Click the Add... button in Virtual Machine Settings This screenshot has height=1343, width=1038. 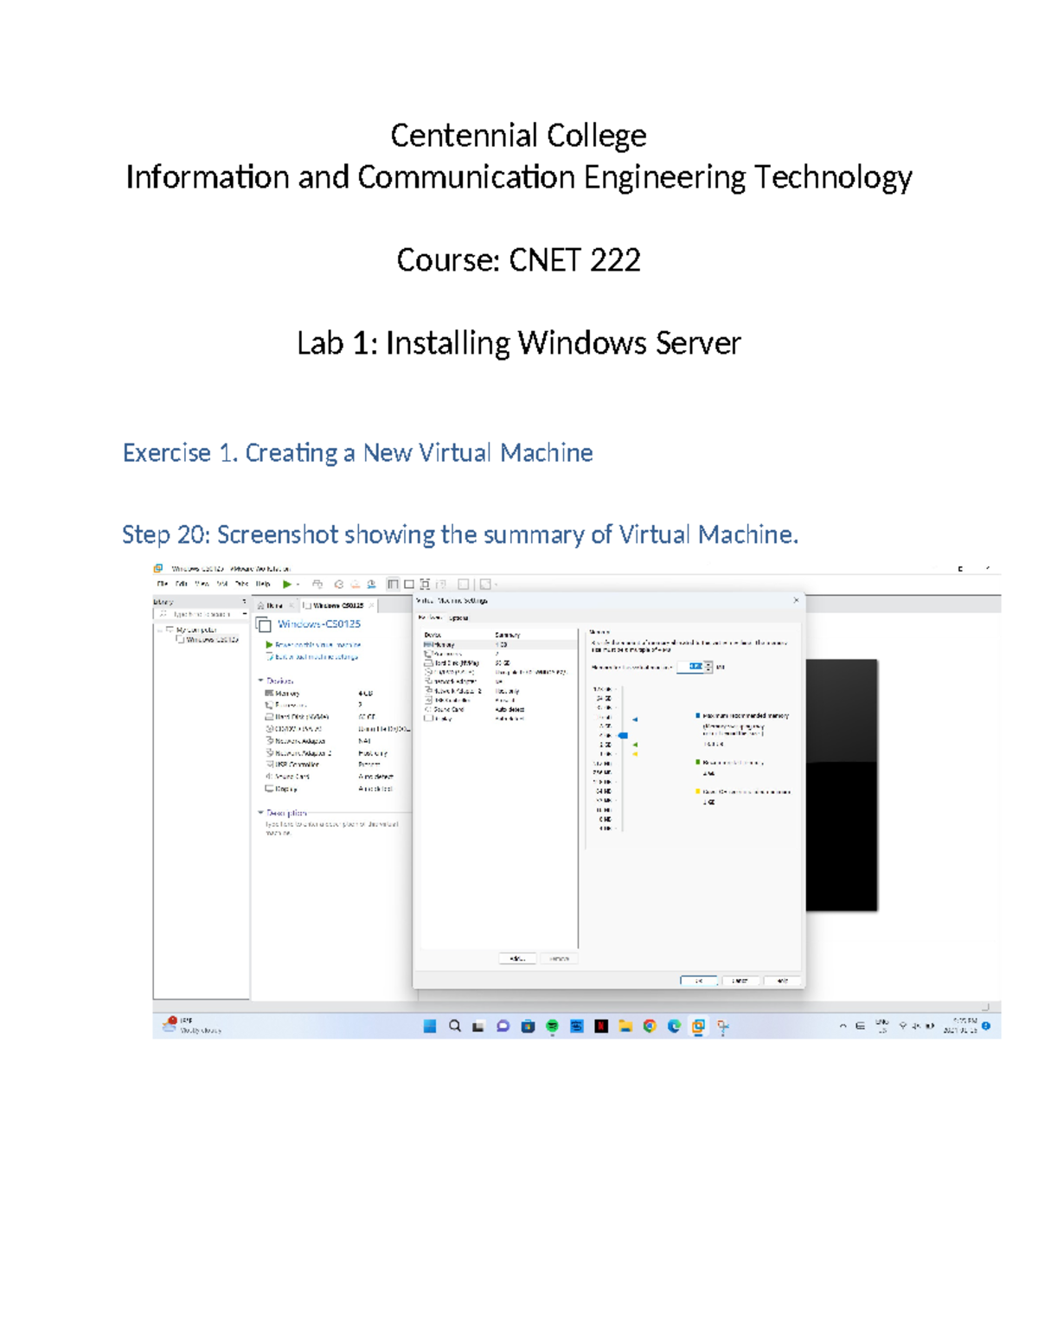point(517,958)
